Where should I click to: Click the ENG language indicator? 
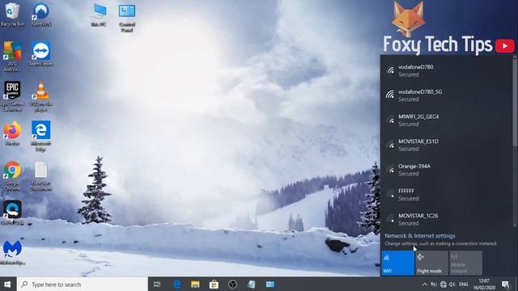click(463, 284)
